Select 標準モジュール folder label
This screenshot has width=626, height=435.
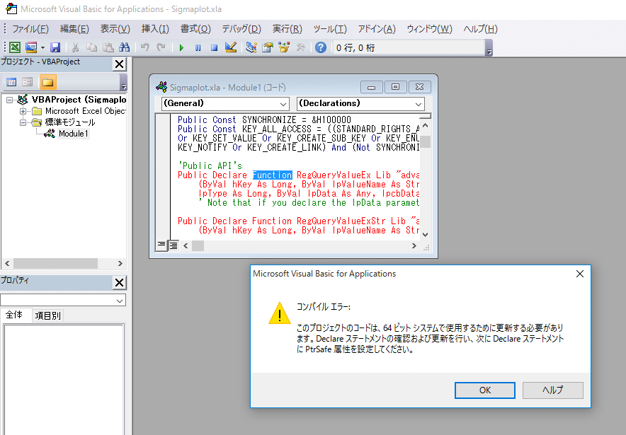click(x=70, y=122)
